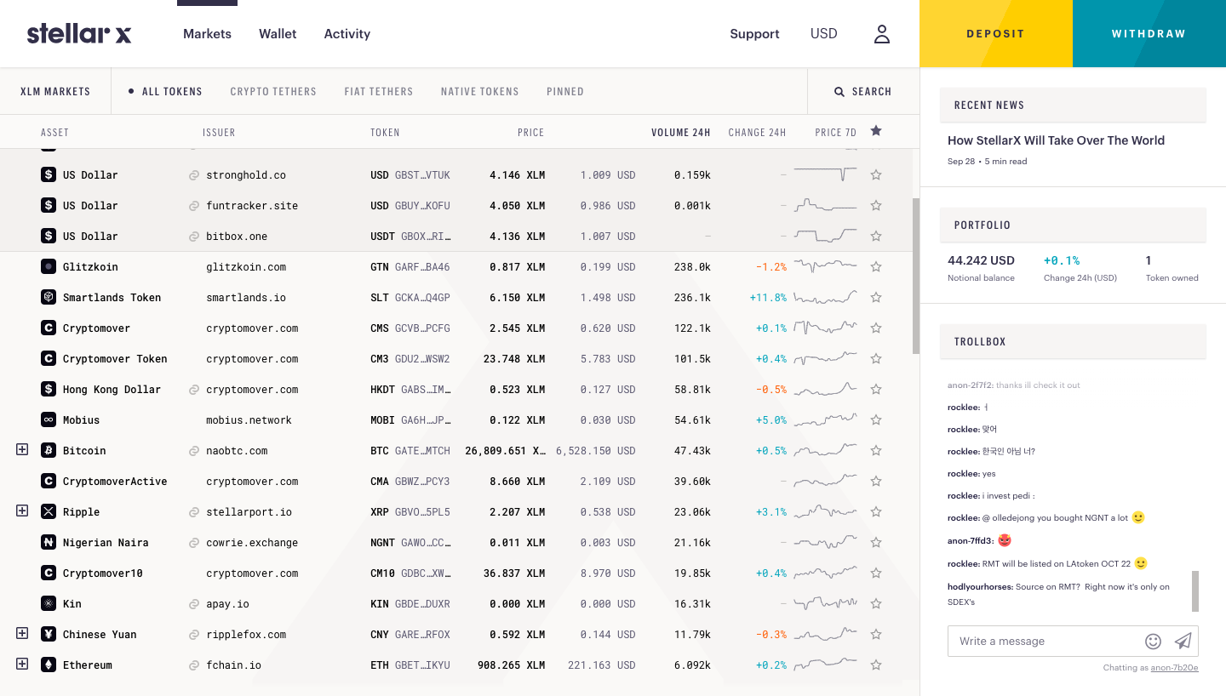This screenshot has height=696, width=1226.
Task: Send message with paper plane icon
Action: click(x=1183, y=642)
